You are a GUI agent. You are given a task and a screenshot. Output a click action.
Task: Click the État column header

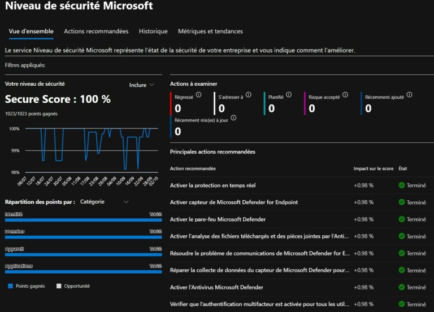click(x=403, y=169)
